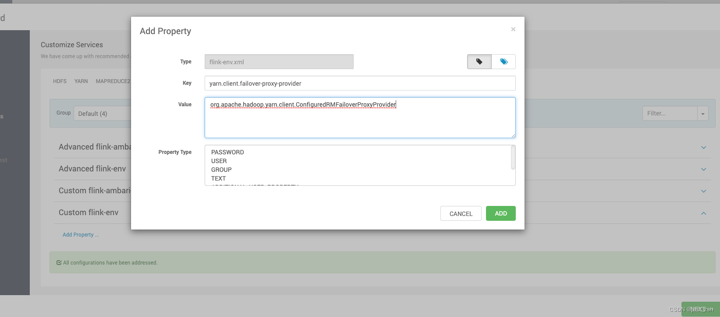Expand Custom flink-ambari section chevron
720x317 pixels.
tap(703, 191)
